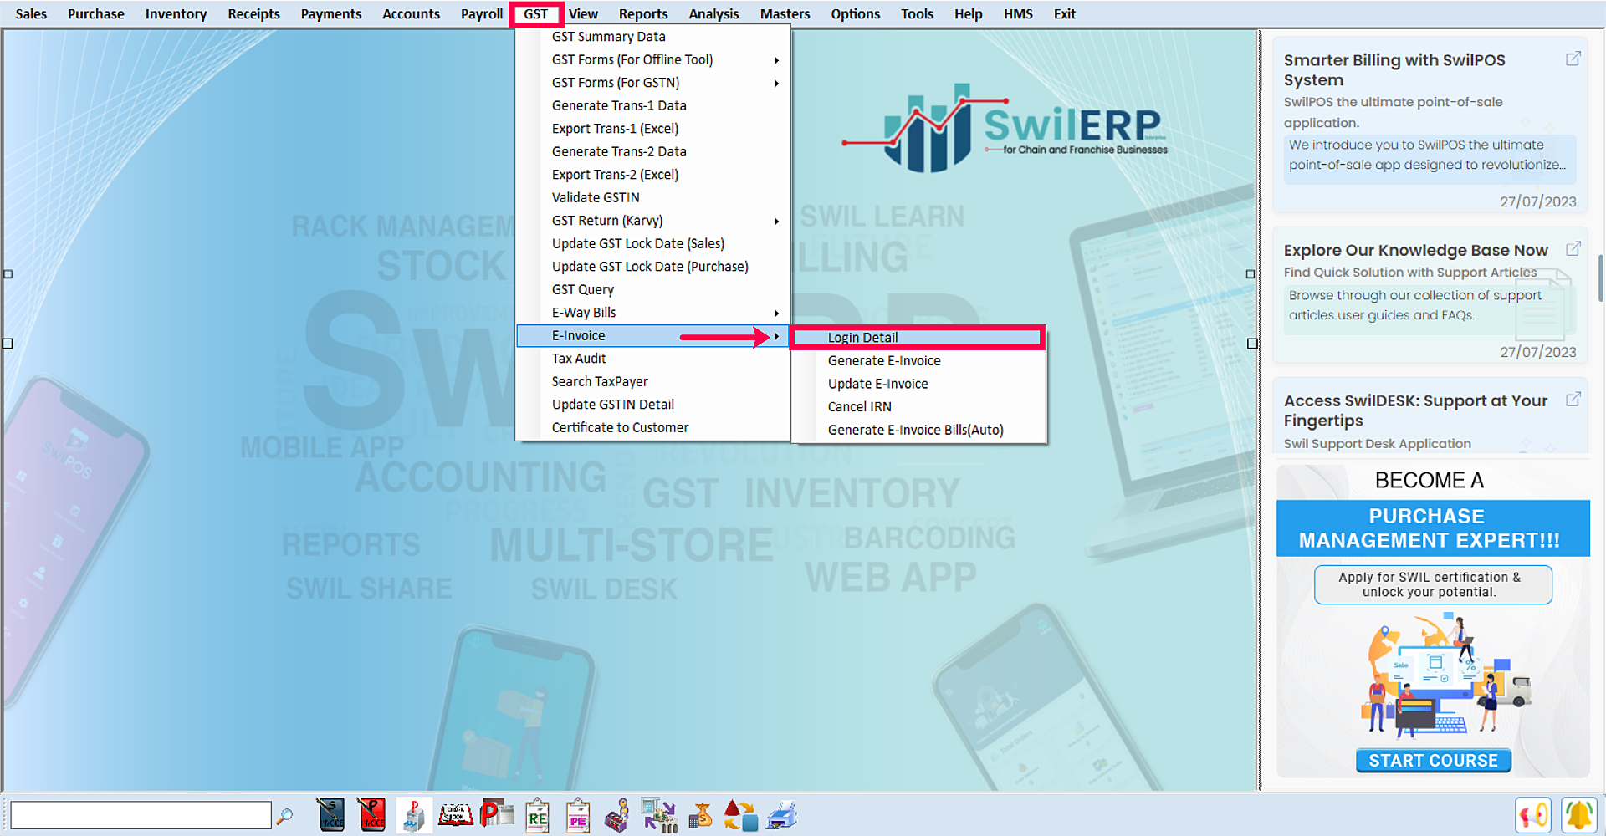Screen dimensions: 1606x836
Task: Expand the E-Way Bills submenu
Action: click(653, 313)
